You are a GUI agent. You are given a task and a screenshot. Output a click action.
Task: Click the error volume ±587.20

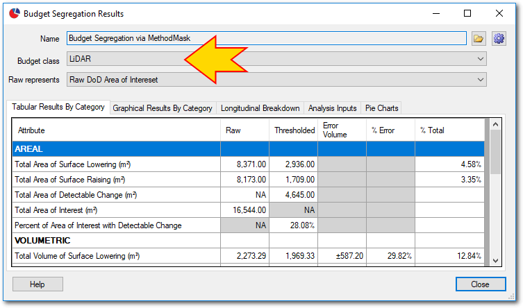(342, 256)
